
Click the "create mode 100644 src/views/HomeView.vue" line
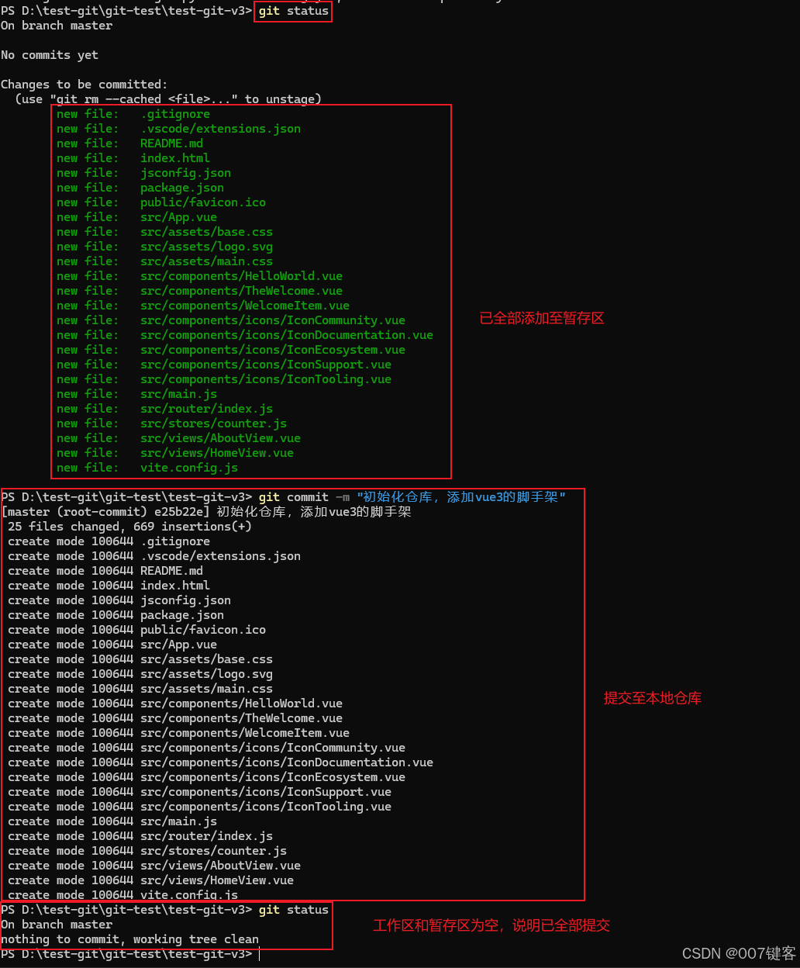point(150,880)
